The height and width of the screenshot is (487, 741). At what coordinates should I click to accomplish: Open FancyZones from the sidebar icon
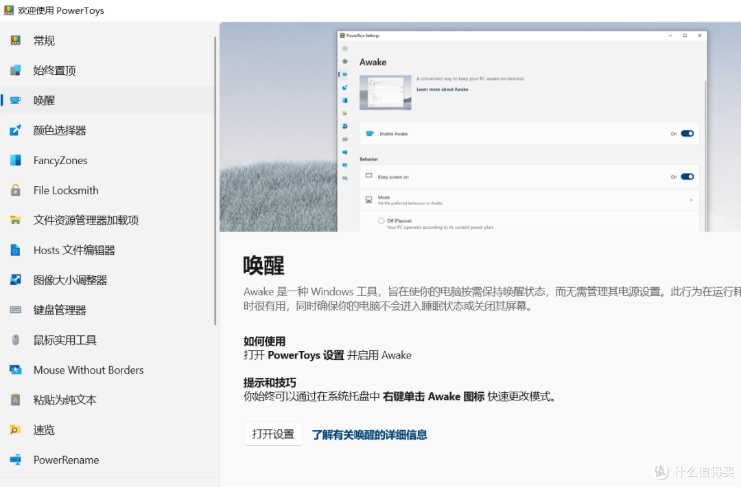pyautogui.click(x=16, y=160)
